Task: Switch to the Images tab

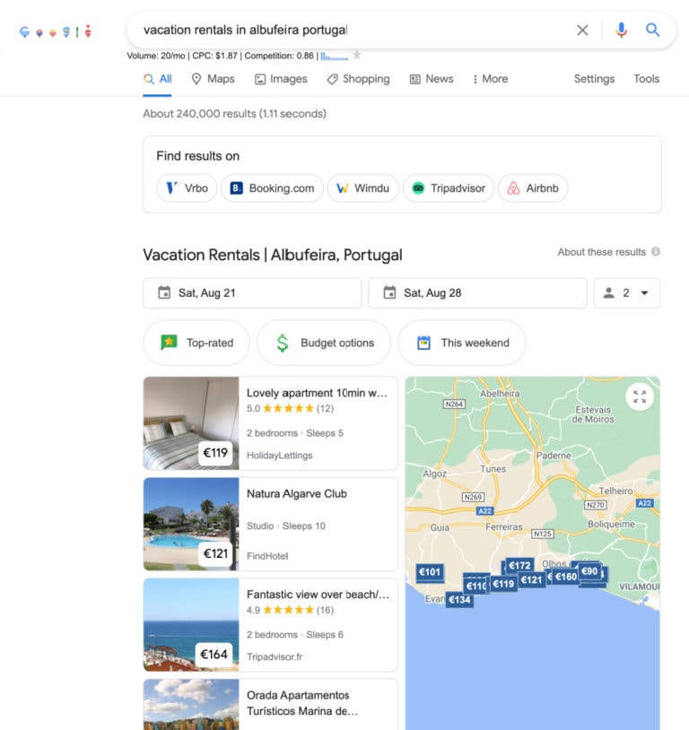Action: coord(281,79)
